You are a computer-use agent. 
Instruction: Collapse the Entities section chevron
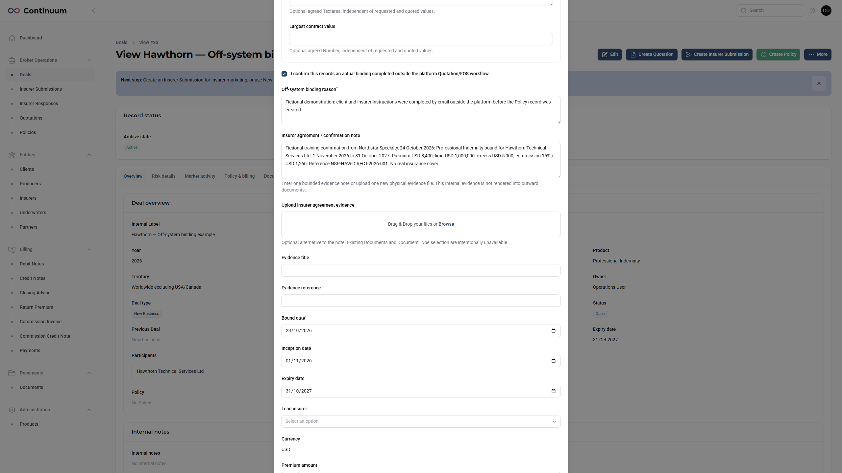89,155
